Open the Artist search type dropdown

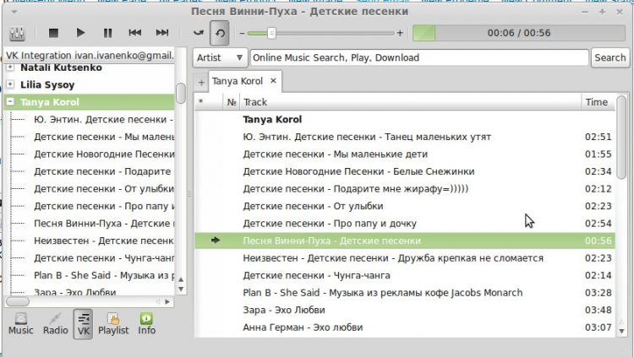coord(220,57)
